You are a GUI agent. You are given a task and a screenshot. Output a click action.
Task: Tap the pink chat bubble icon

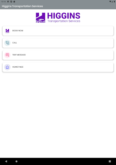tap(7, 55)
